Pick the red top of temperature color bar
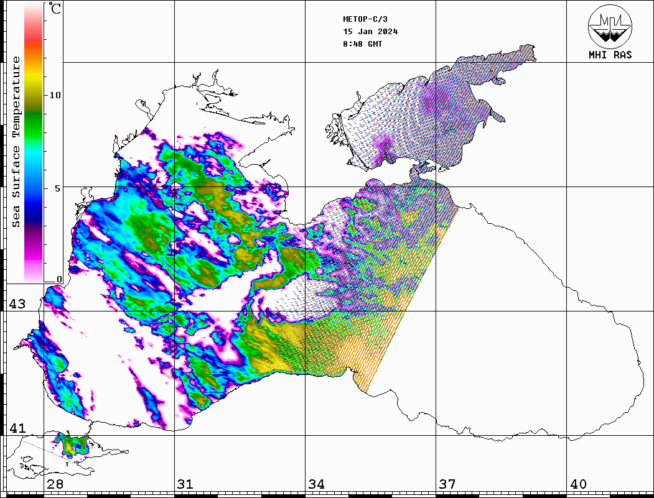Viewport: 654px width, 498px height. pos(33,44)
